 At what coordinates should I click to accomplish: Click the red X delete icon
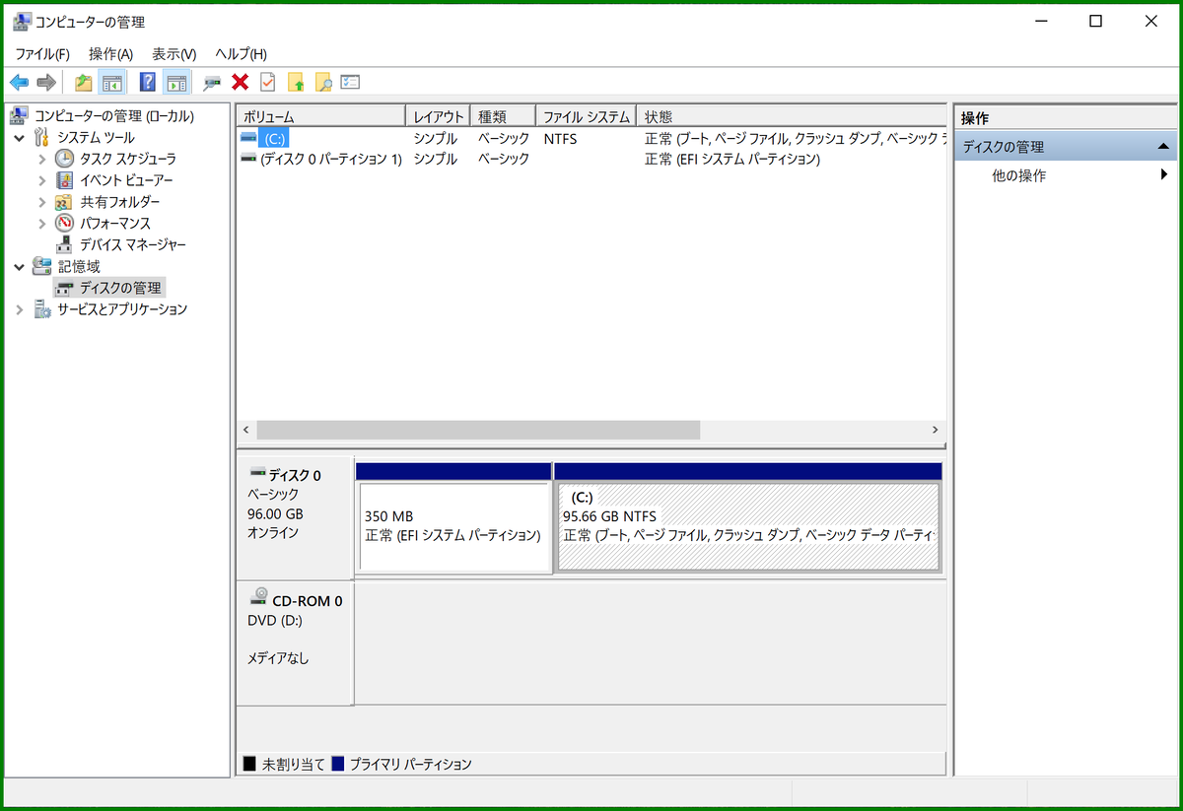(240, 83)
